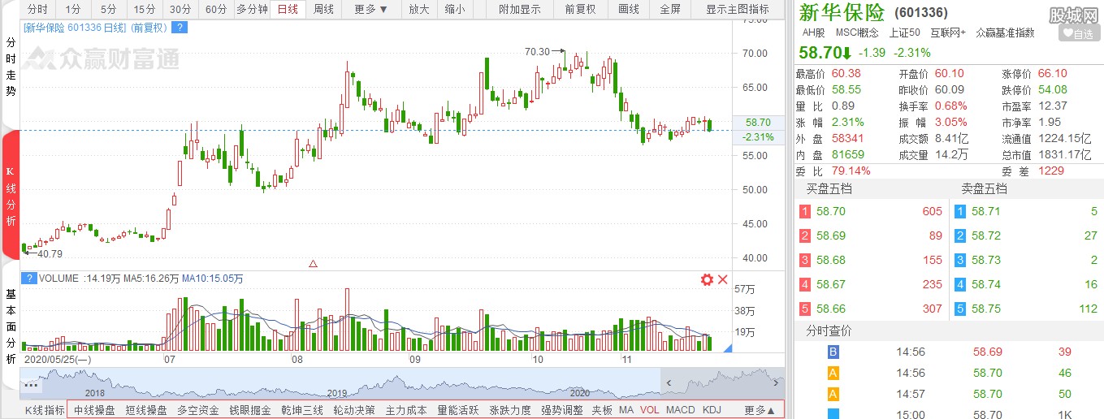Click K线指标 label
The height and width of the screenshot is (419, 1104).
pos(45,410)
